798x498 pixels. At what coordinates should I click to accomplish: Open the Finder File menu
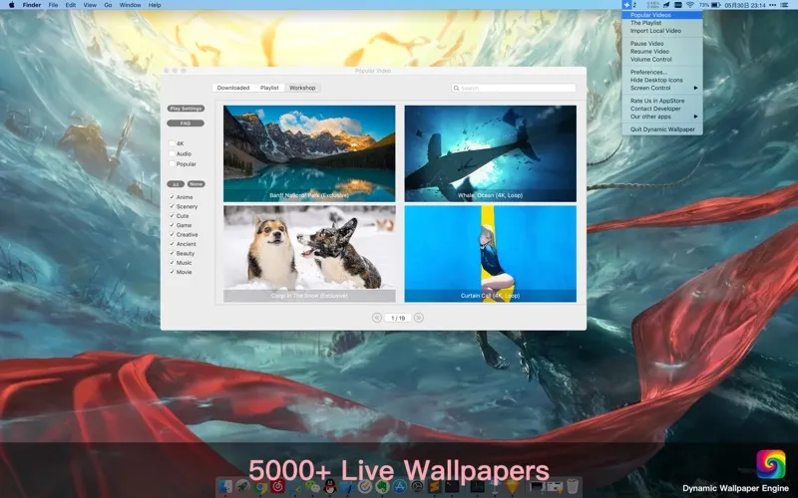point(53,5)
